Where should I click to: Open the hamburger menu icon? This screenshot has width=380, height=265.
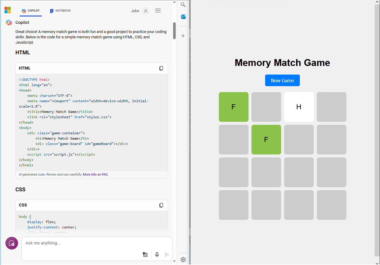click(158, 11)
